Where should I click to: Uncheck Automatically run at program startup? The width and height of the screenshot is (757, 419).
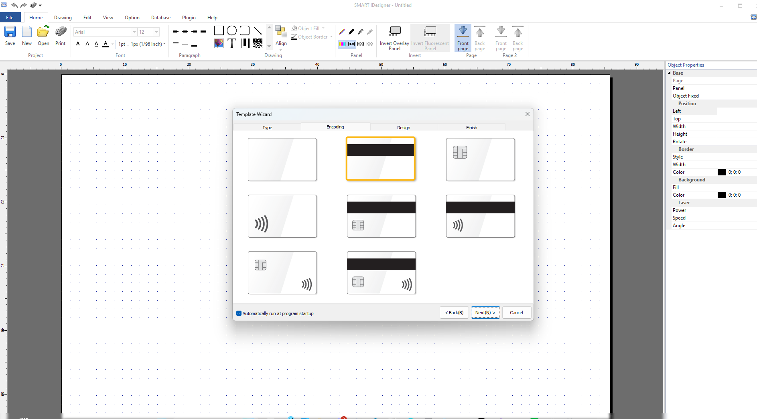tap(239, 313)
